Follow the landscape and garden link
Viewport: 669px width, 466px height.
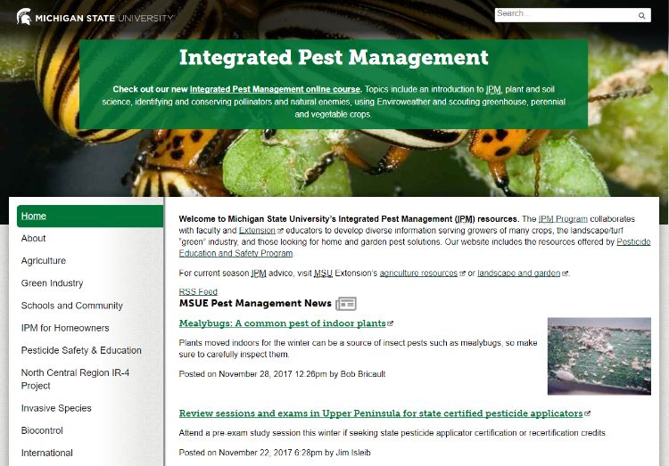click(x=519, y=273)
